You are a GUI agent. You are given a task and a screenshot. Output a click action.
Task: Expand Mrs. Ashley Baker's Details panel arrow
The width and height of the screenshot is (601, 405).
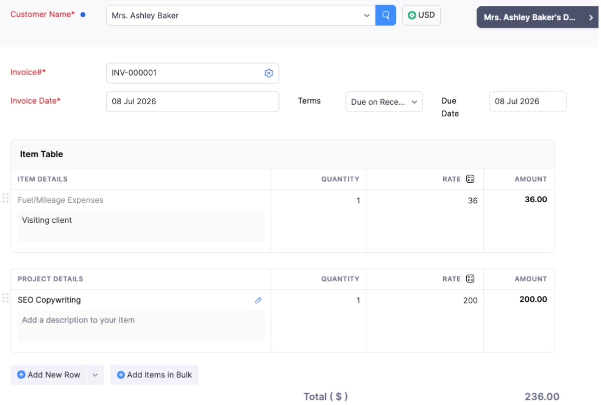591,18
